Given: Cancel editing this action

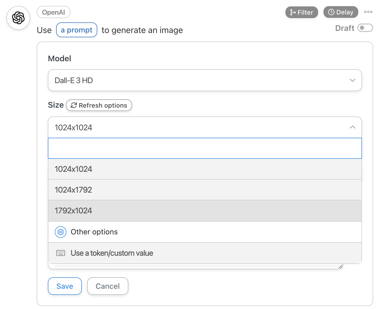Looking at the screenshot, I should click(x=108, y=286).
